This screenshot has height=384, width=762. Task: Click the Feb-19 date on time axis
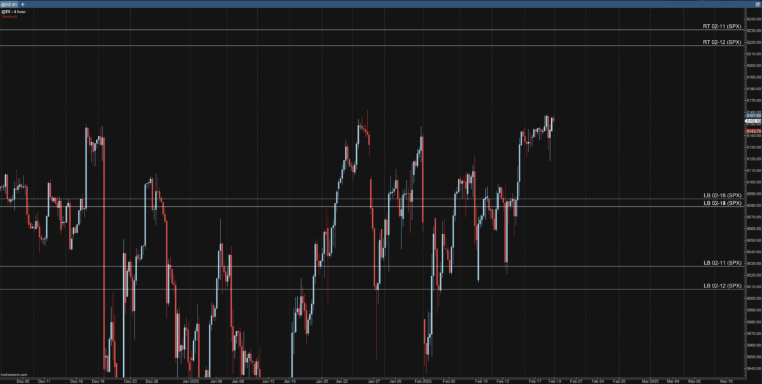[x=555, y=381]
